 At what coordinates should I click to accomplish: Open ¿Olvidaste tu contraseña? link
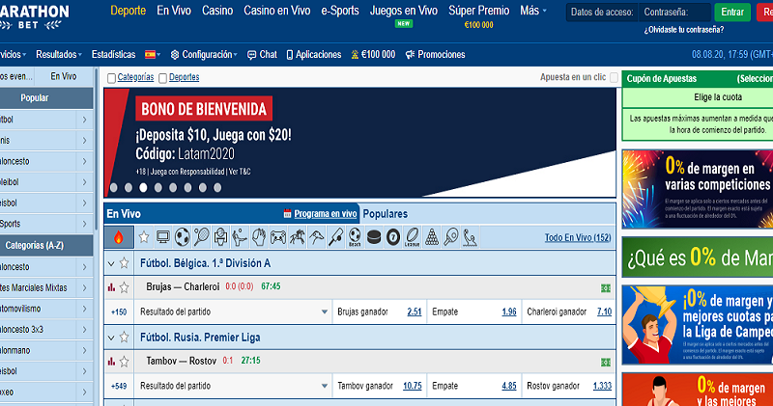(684, 30)
